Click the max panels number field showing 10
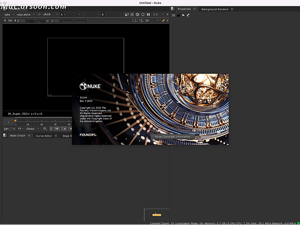The width and height of the screenshot is (300, 225). [173, 15]
